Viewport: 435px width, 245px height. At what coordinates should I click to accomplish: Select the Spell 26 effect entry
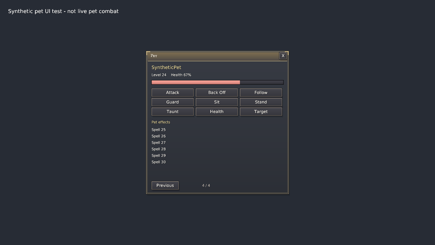click(159, 136)
